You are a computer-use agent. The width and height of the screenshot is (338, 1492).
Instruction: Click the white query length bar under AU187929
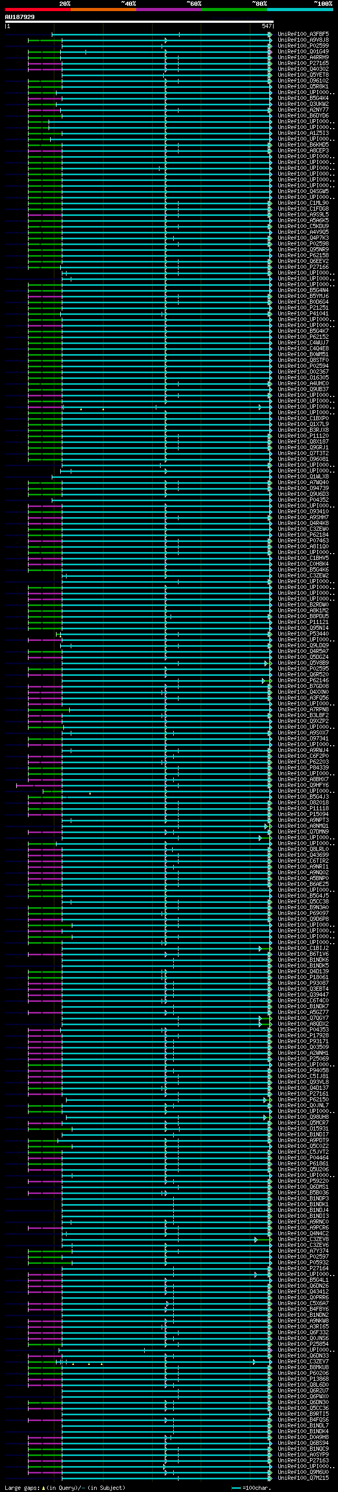point(139,21)
